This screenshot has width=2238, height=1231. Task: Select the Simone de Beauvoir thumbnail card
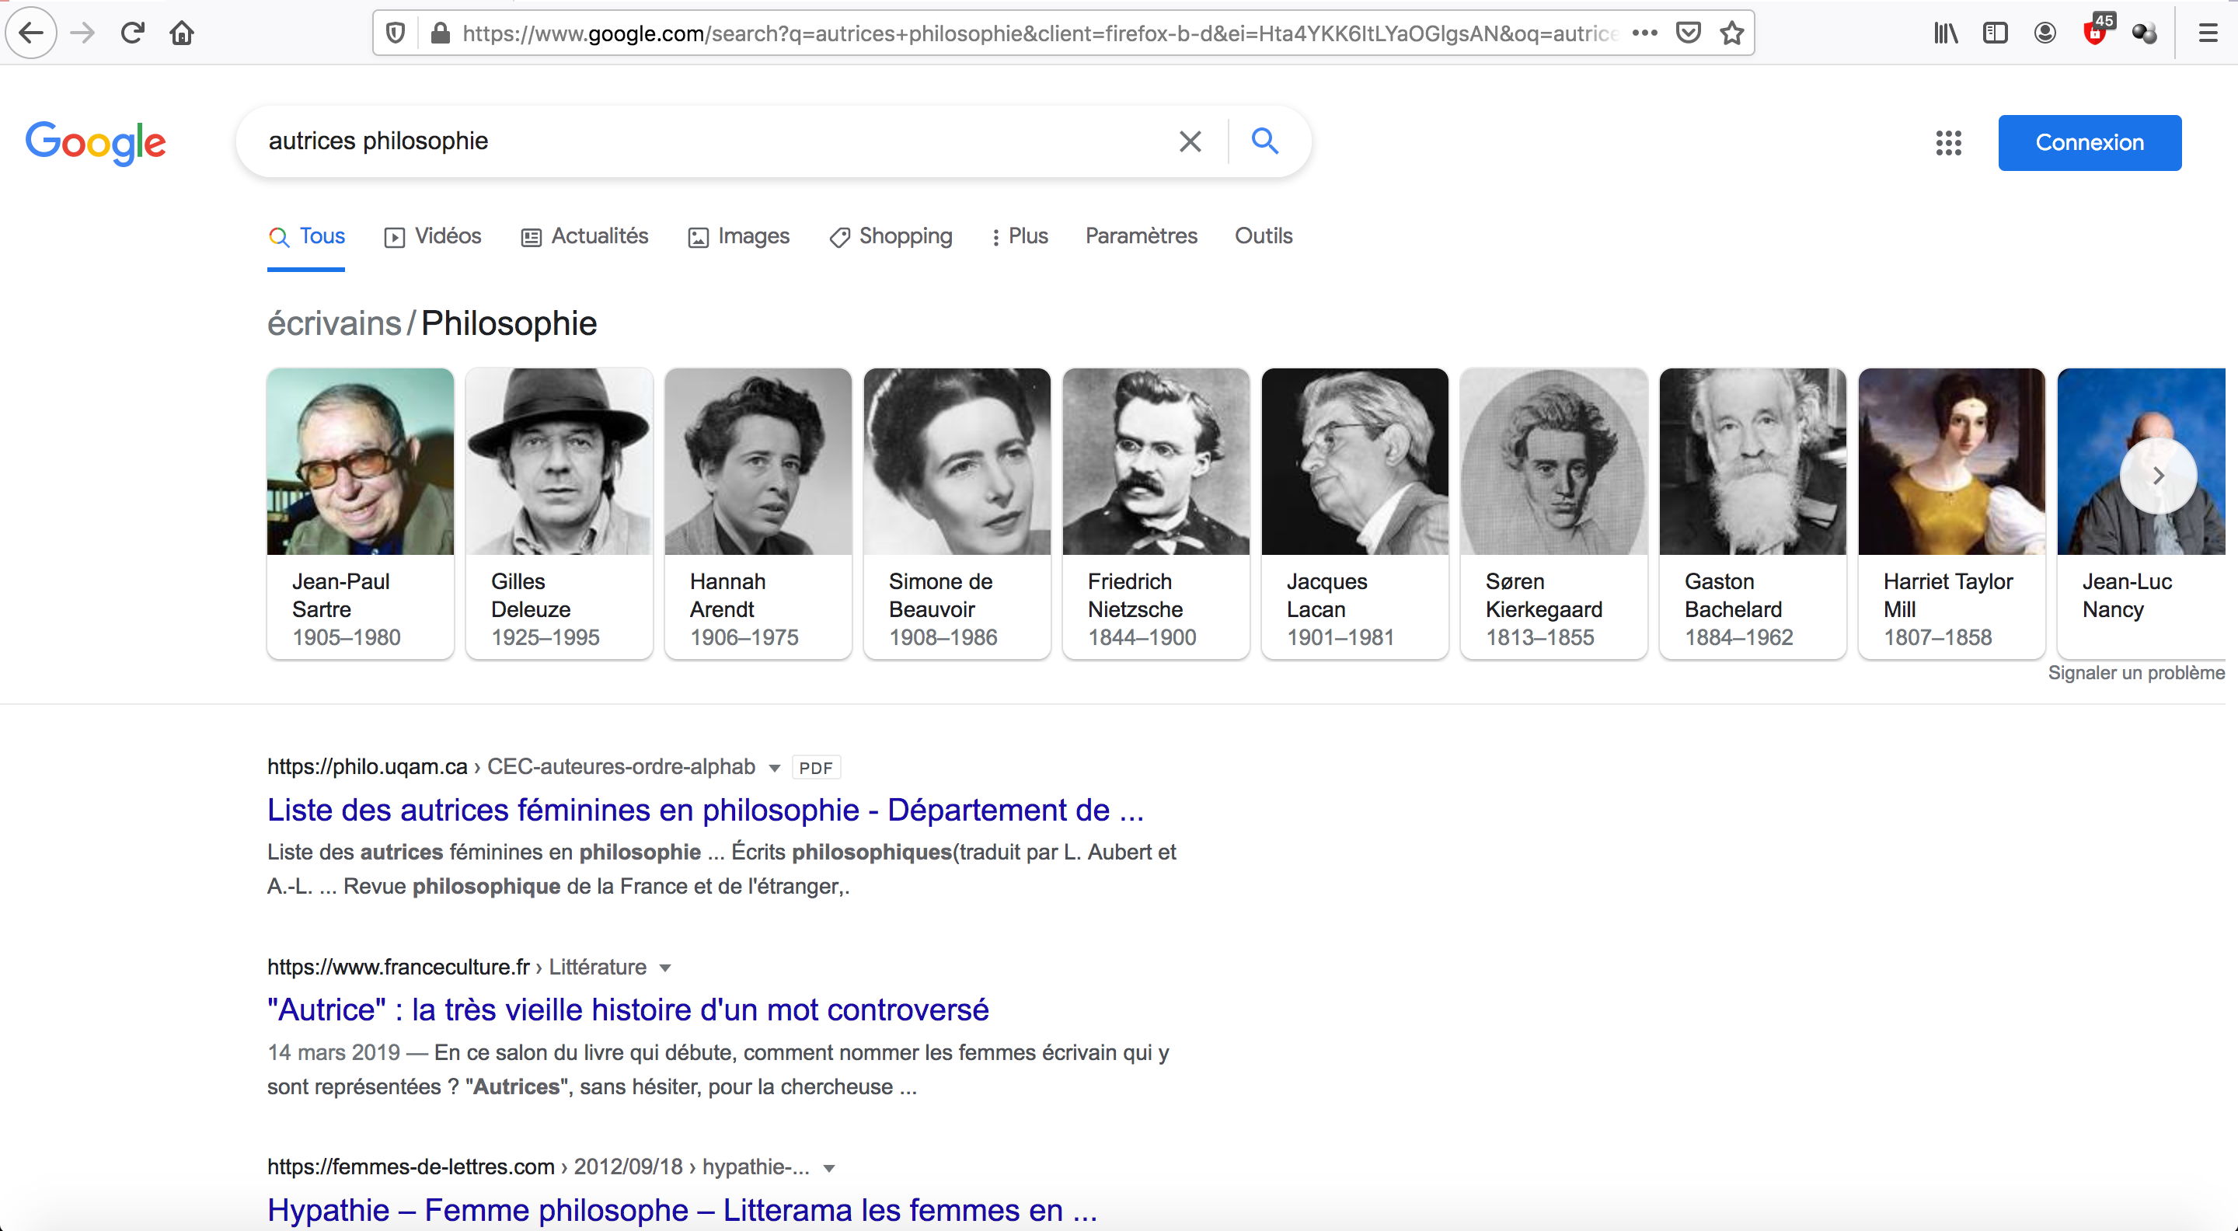coord(957,513)
